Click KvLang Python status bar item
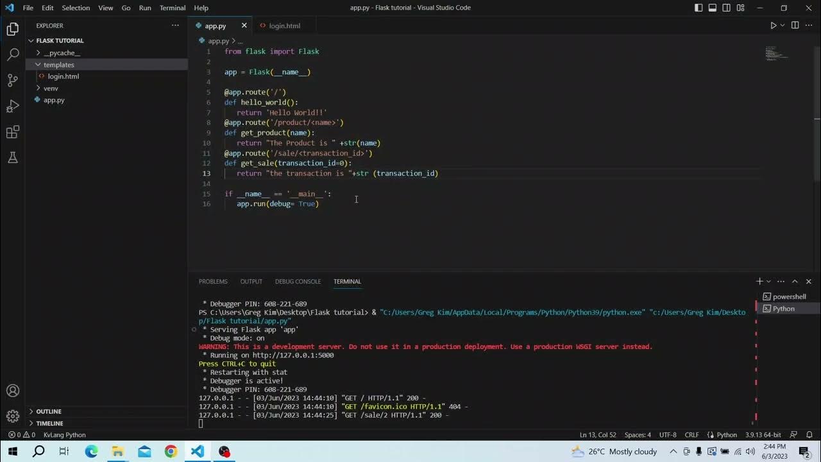Screen dimensions: 821x462 64,434
